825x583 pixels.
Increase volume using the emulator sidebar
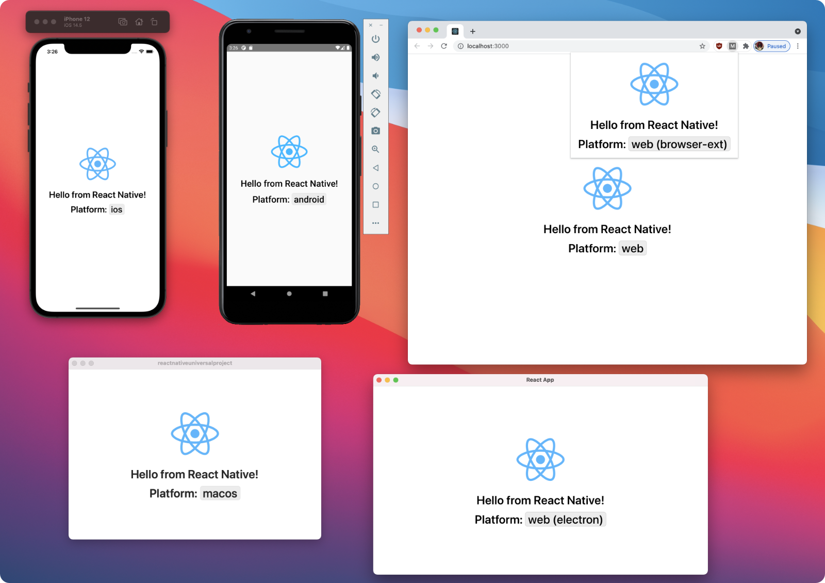375,57
